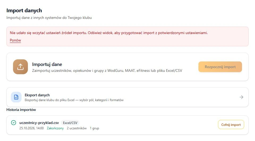The image size is (255, 141).
Task: Click the date 25.10.2026, 14:00
Action: [x=31, y=128]
